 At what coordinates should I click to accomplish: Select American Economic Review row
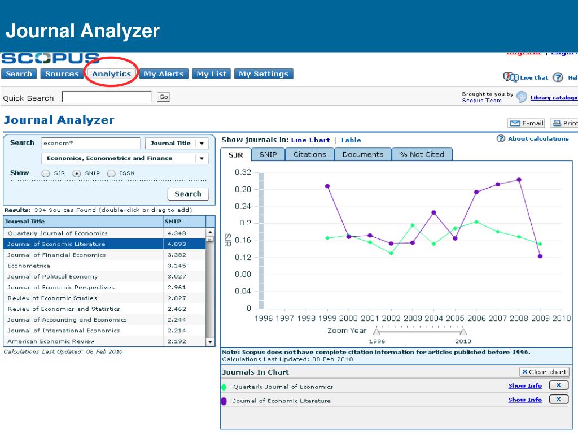(x=104, y=341)
